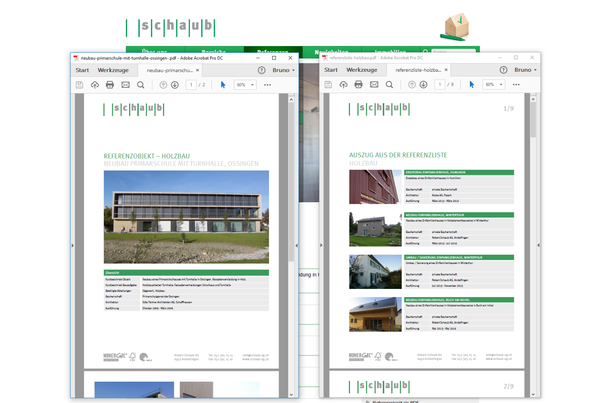Open the zoom level dropdown in the right window
This screenshot has height=403, width=605.
501,85
